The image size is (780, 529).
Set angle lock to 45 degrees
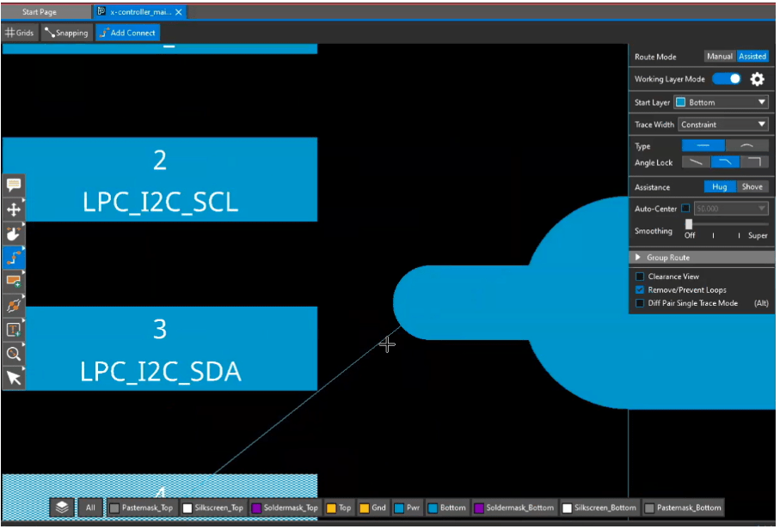coord(725,162)
